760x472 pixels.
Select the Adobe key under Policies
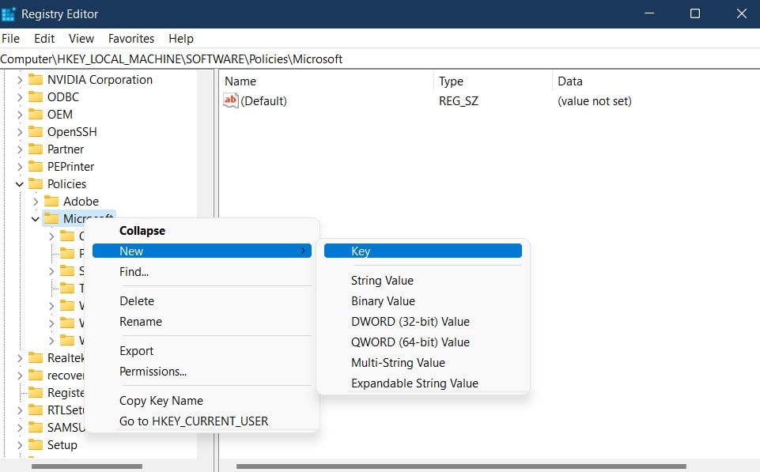click(81, 202)
